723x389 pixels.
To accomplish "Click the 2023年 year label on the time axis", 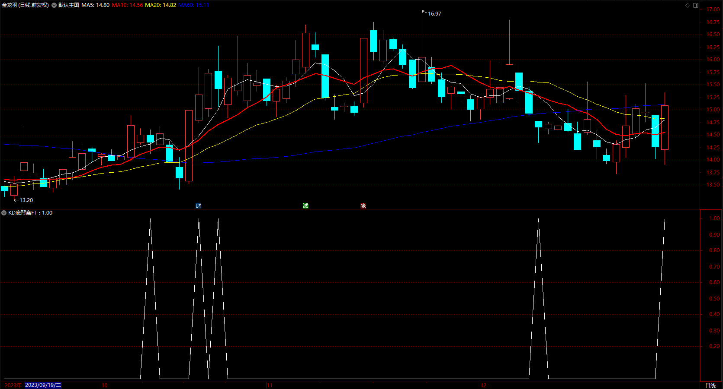I will 13,386.
